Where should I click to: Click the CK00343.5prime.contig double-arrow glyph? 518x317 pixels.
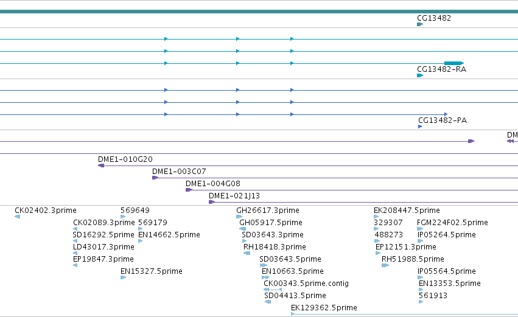(x=273, y=290)
